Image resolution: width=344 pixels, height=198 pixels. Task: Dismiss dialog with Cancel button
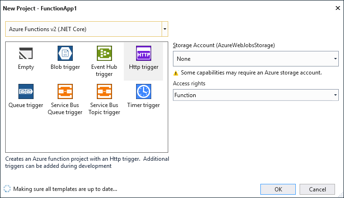click(317, 189)
